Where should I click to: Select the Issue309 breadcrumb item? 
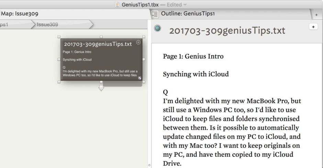point(47,24)
